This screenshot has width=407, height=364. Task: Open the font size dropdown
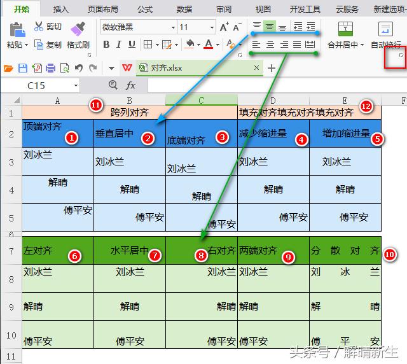(212, 27)
